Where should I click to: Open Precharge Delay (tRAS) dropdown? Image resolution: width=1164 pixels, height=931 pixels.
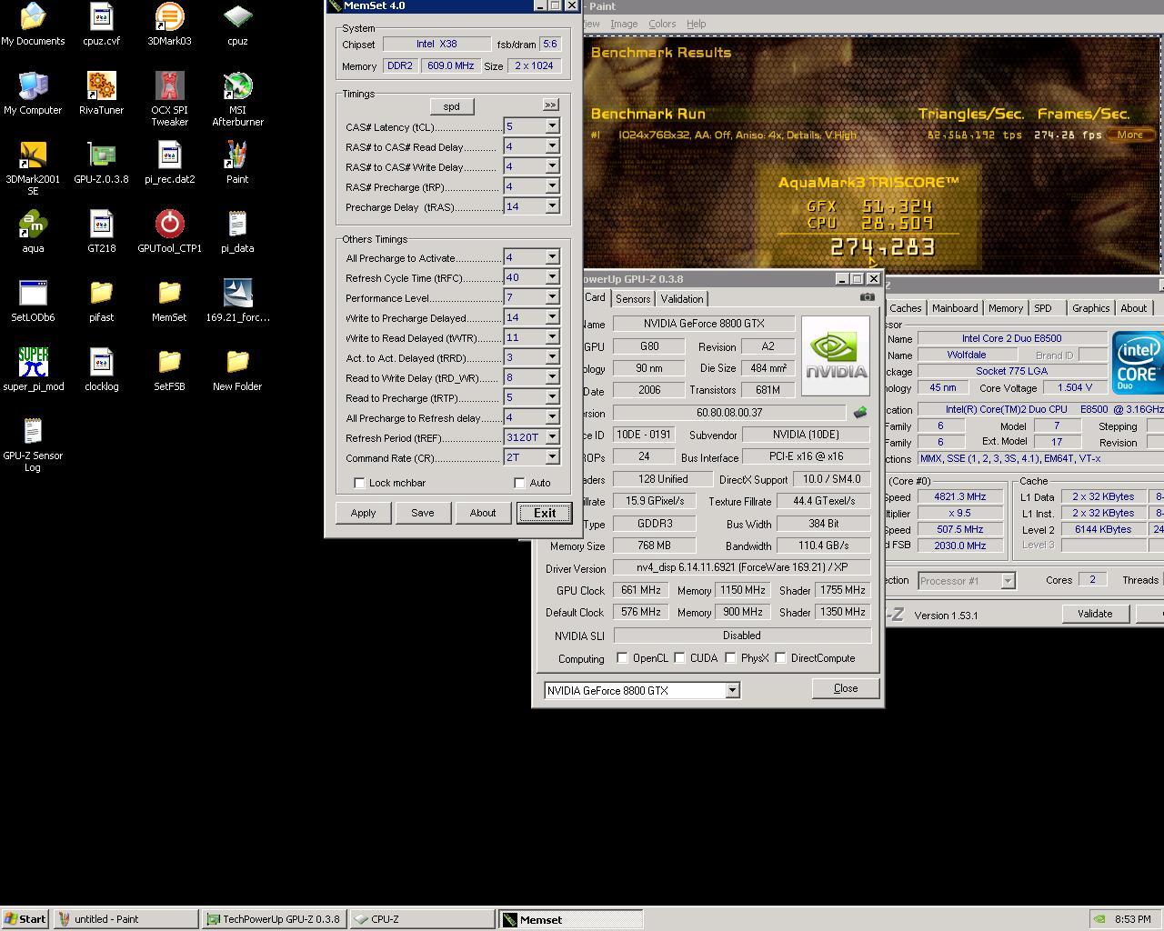(552, 206)
